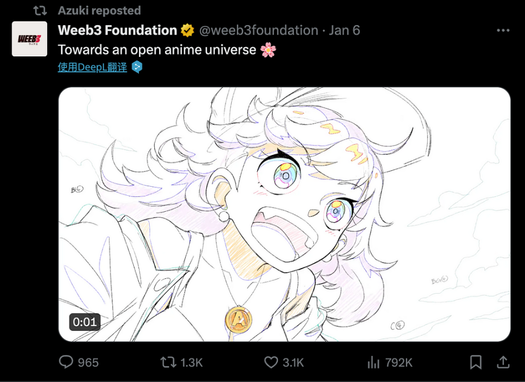Open the share upload icon

pyautogui.click(x=503, y=362)
